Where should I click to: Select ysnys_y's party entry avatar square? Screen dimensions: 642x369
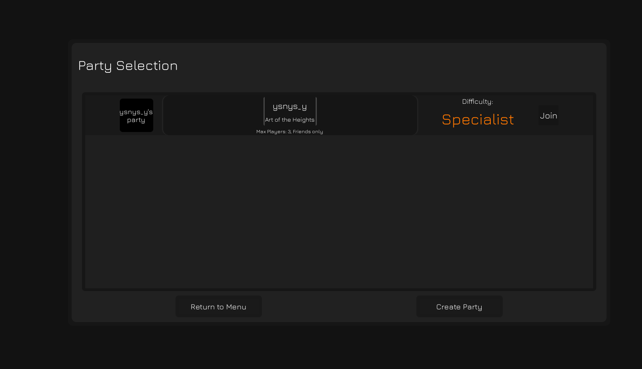tap(136, 115)
